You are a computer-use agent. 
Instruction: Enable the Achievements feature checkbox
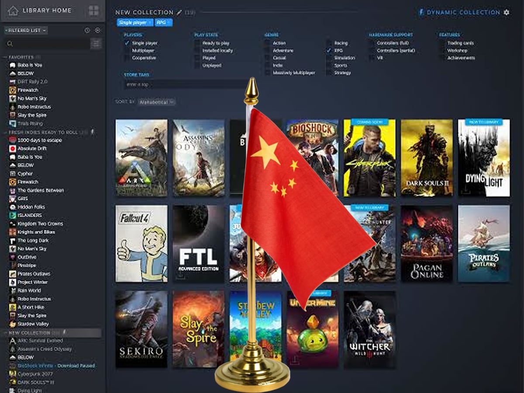tap(442, 58)
